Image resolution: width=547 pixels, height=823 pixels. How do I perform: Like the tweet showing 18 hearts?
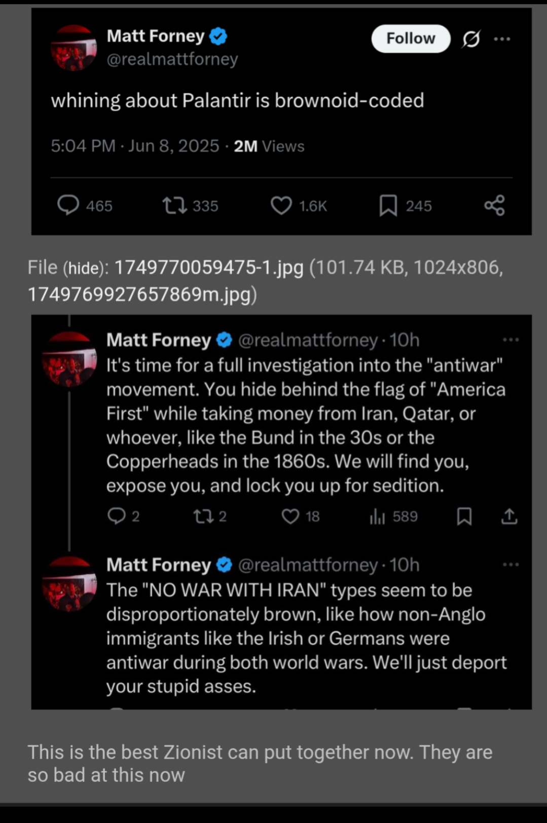click(290, 516)
